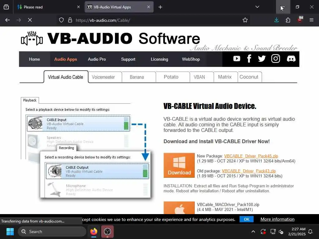Open the Windows Start menu
The height and width of the screenshot is (239, 319).
(10, 232)
